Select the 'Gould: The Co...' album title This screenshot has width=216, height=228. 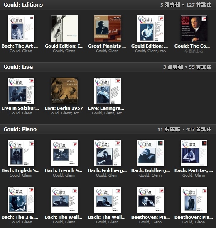point(192,46)
